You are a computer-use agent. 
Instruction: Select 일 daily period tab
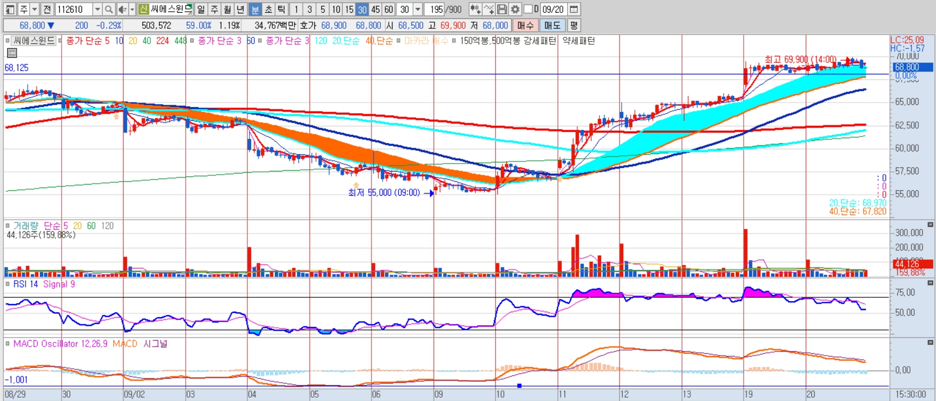coord(201,9)
